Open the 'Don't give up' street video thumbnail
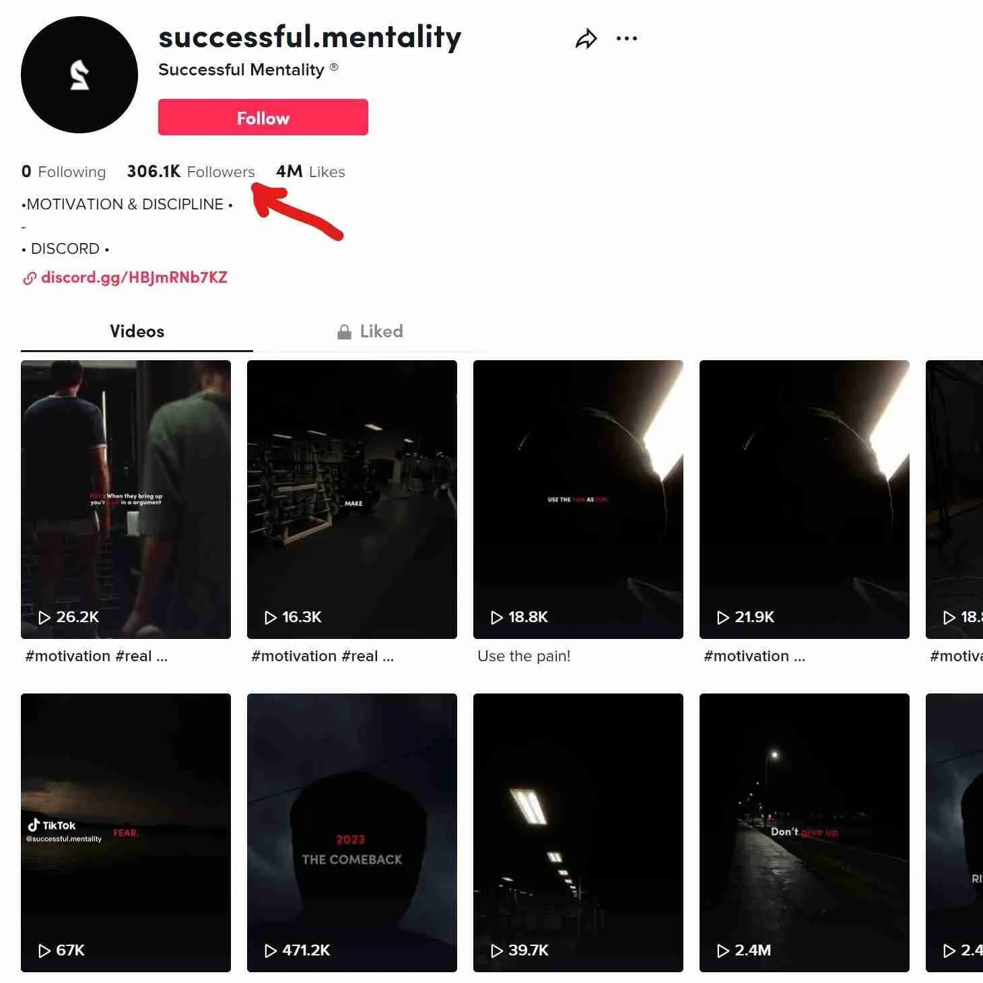The image size is (983, 983). [804, 832]
